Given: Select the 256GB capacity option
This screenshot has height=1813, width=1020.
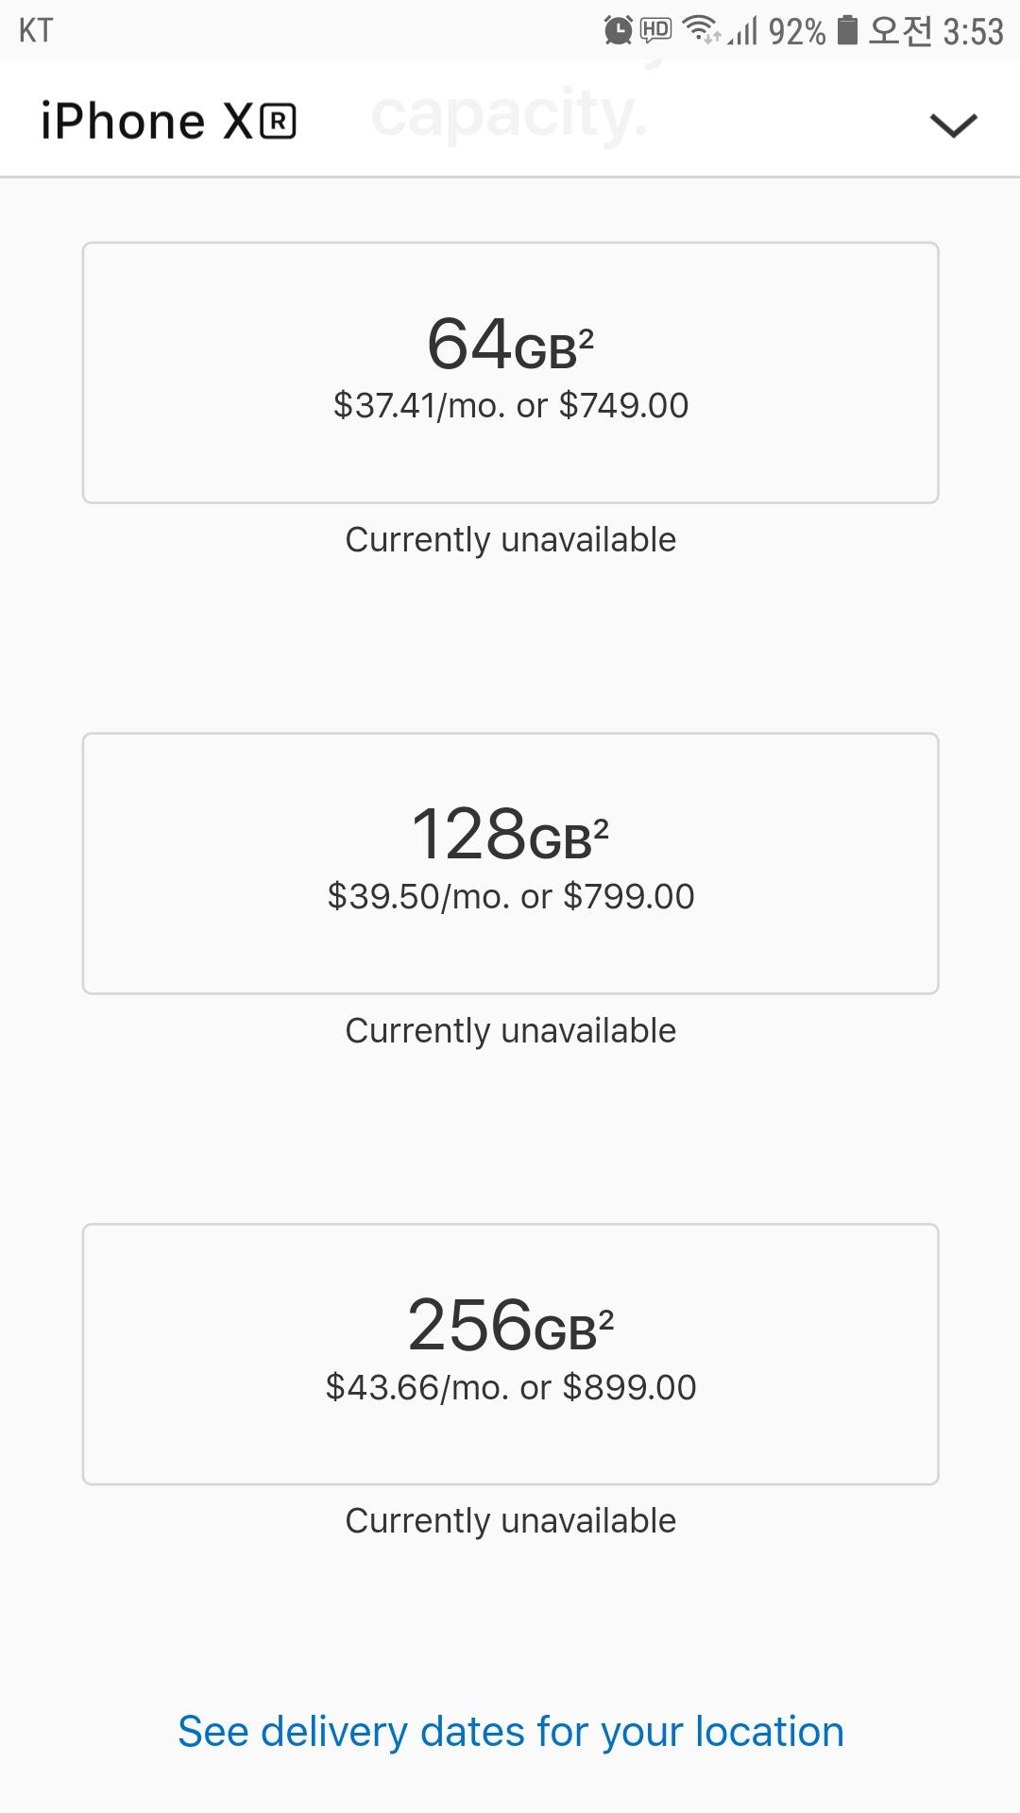Looking at the screenshot, I should (x=510, y=1354).
